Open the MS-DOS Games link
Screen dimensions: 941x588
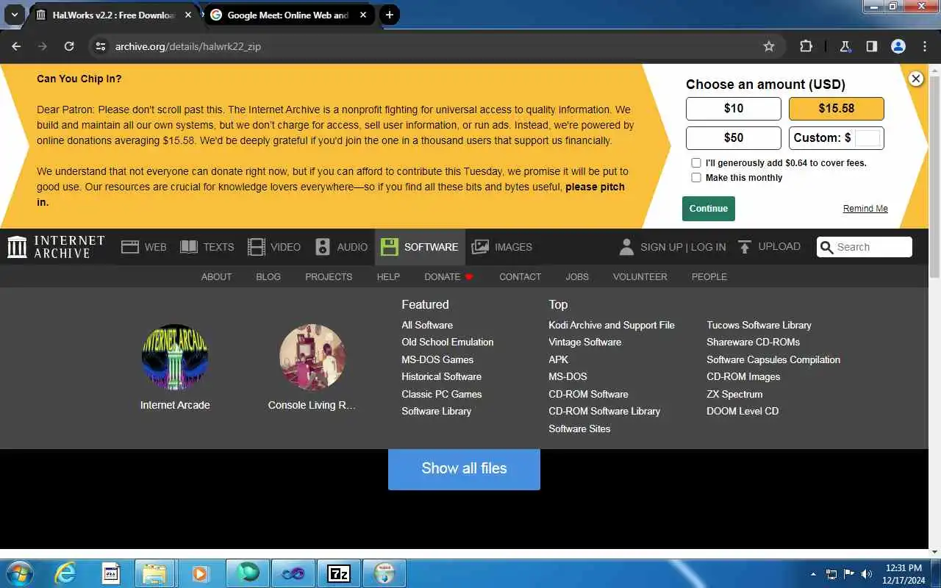(x=437, y=359)
